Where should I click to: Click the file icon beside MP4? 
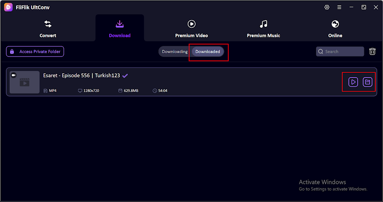tap(45, 90)
